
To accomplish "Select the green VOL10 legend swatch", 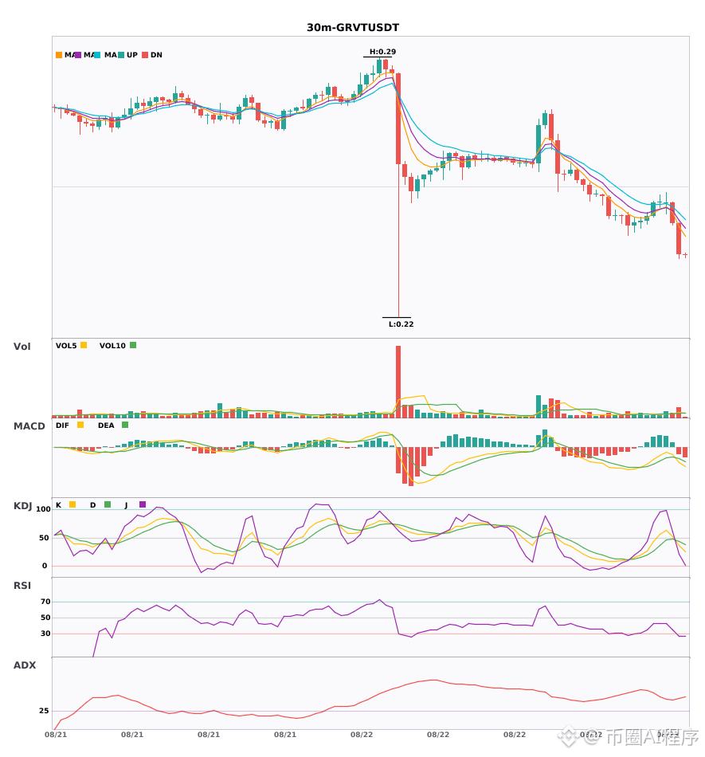I will click(x=133, y=345).
